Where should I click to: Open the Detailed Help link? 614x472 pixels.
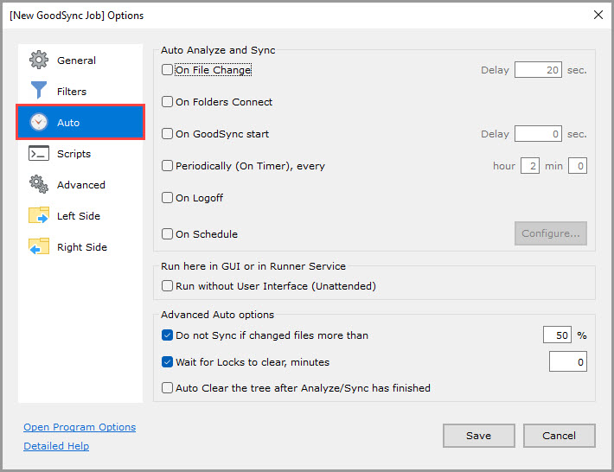pyautogui.click(x=56, y=446)
